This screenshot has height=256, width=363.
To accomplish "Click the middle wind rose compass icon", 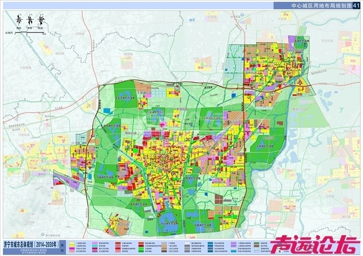I will click(30, 20).
